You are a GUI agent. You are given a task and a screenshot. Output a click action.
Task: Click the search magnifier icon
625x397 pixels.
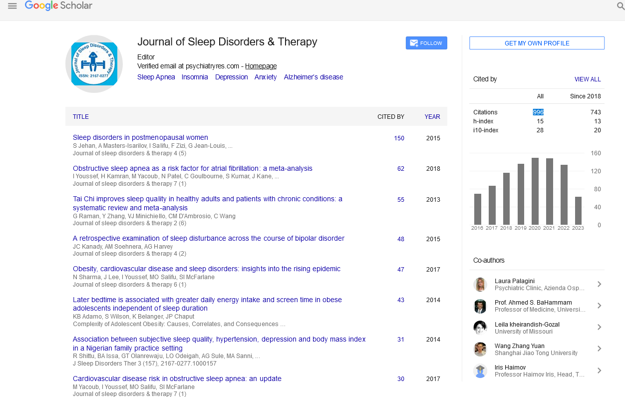point(621,6)
